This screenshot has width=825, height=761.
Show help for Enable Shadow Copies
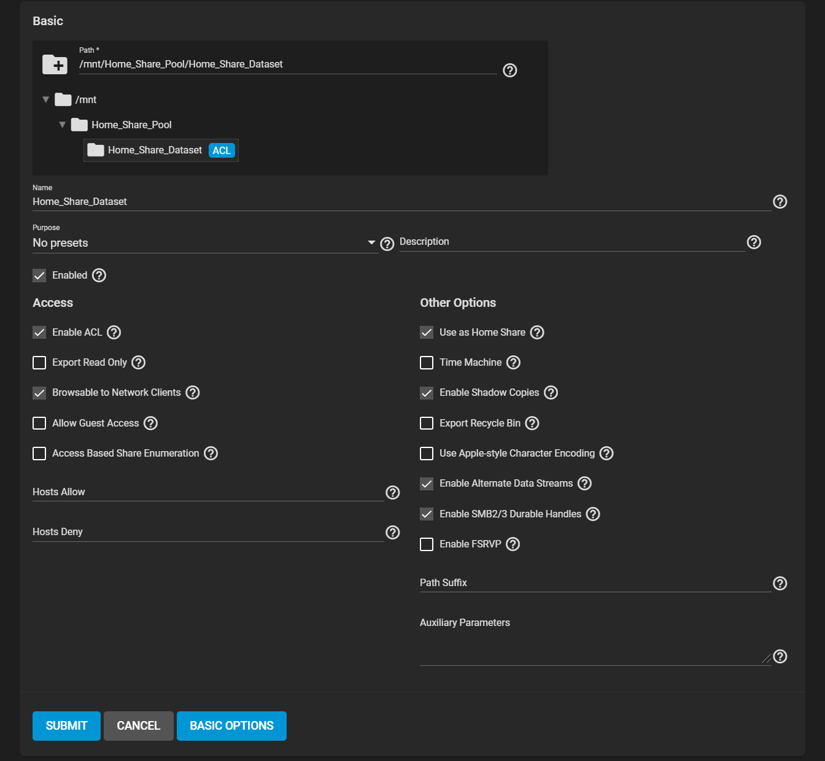click(551, 393)
